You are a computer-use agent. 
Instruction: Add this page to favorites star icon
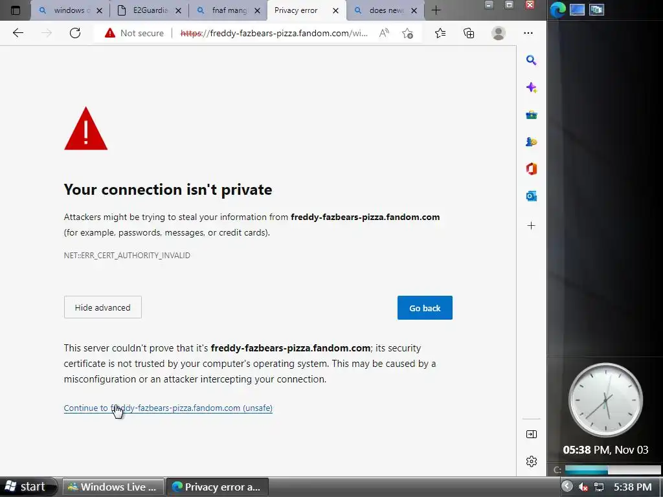pos(408,33)
